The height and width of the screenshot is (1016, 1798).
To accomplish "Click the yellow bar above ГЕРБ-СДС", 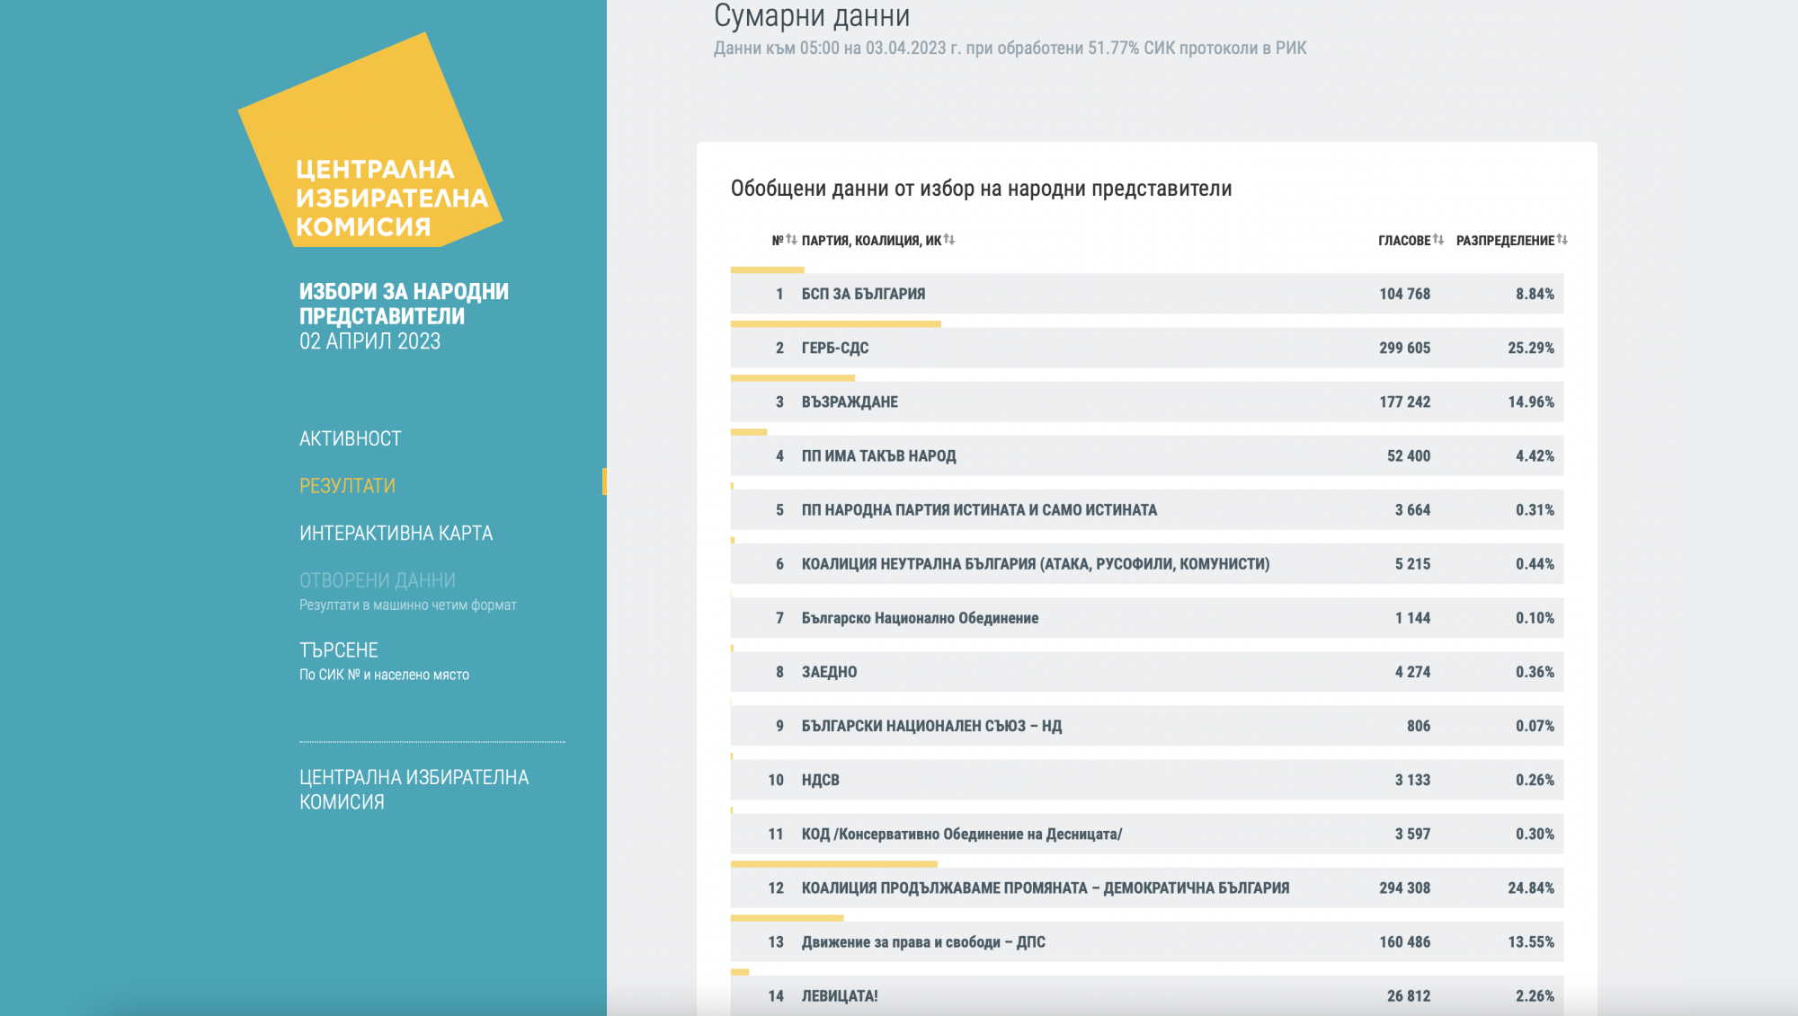I will pyautogui.click(x=836, y=324).
